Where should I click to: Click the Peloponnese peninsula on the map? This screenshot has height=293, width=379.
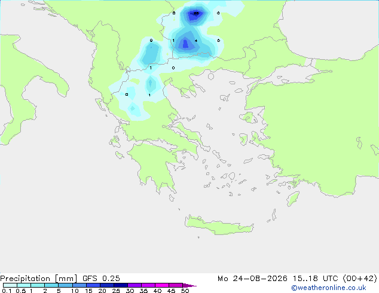click(x=155, y=166)
